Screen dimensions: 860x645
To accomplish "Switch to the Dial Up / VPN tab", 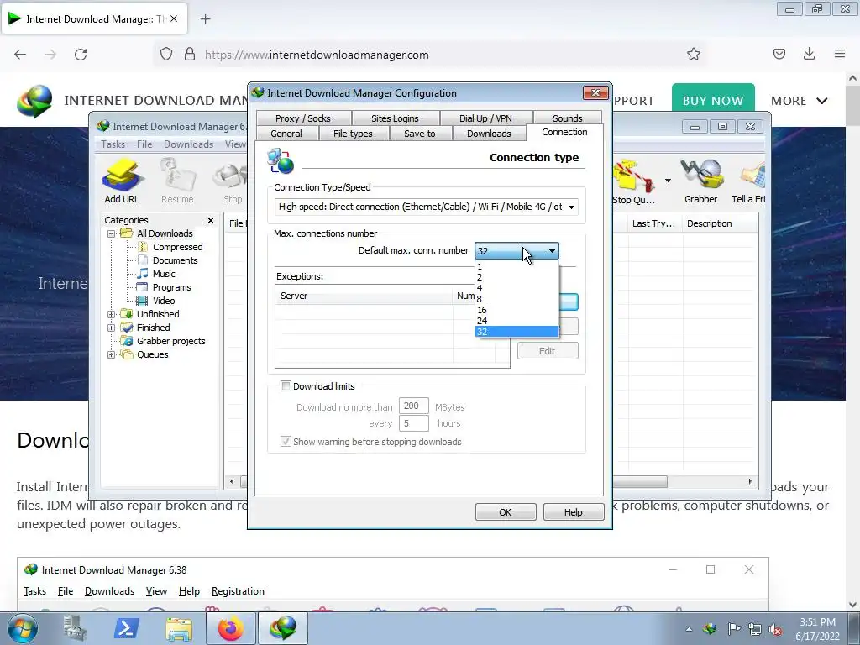I will [x=485, y=118].
